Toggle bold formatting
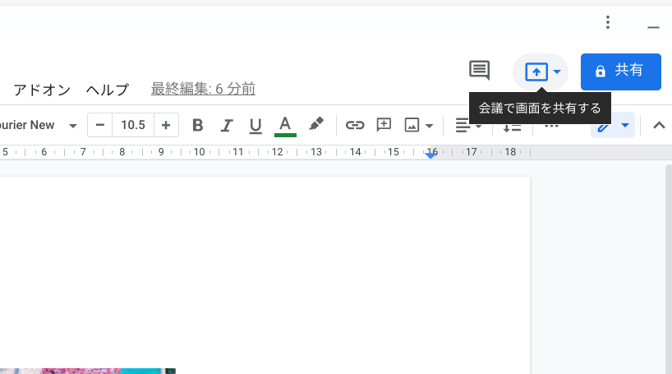The image size is (672, 374). click(x=197, y=125)
